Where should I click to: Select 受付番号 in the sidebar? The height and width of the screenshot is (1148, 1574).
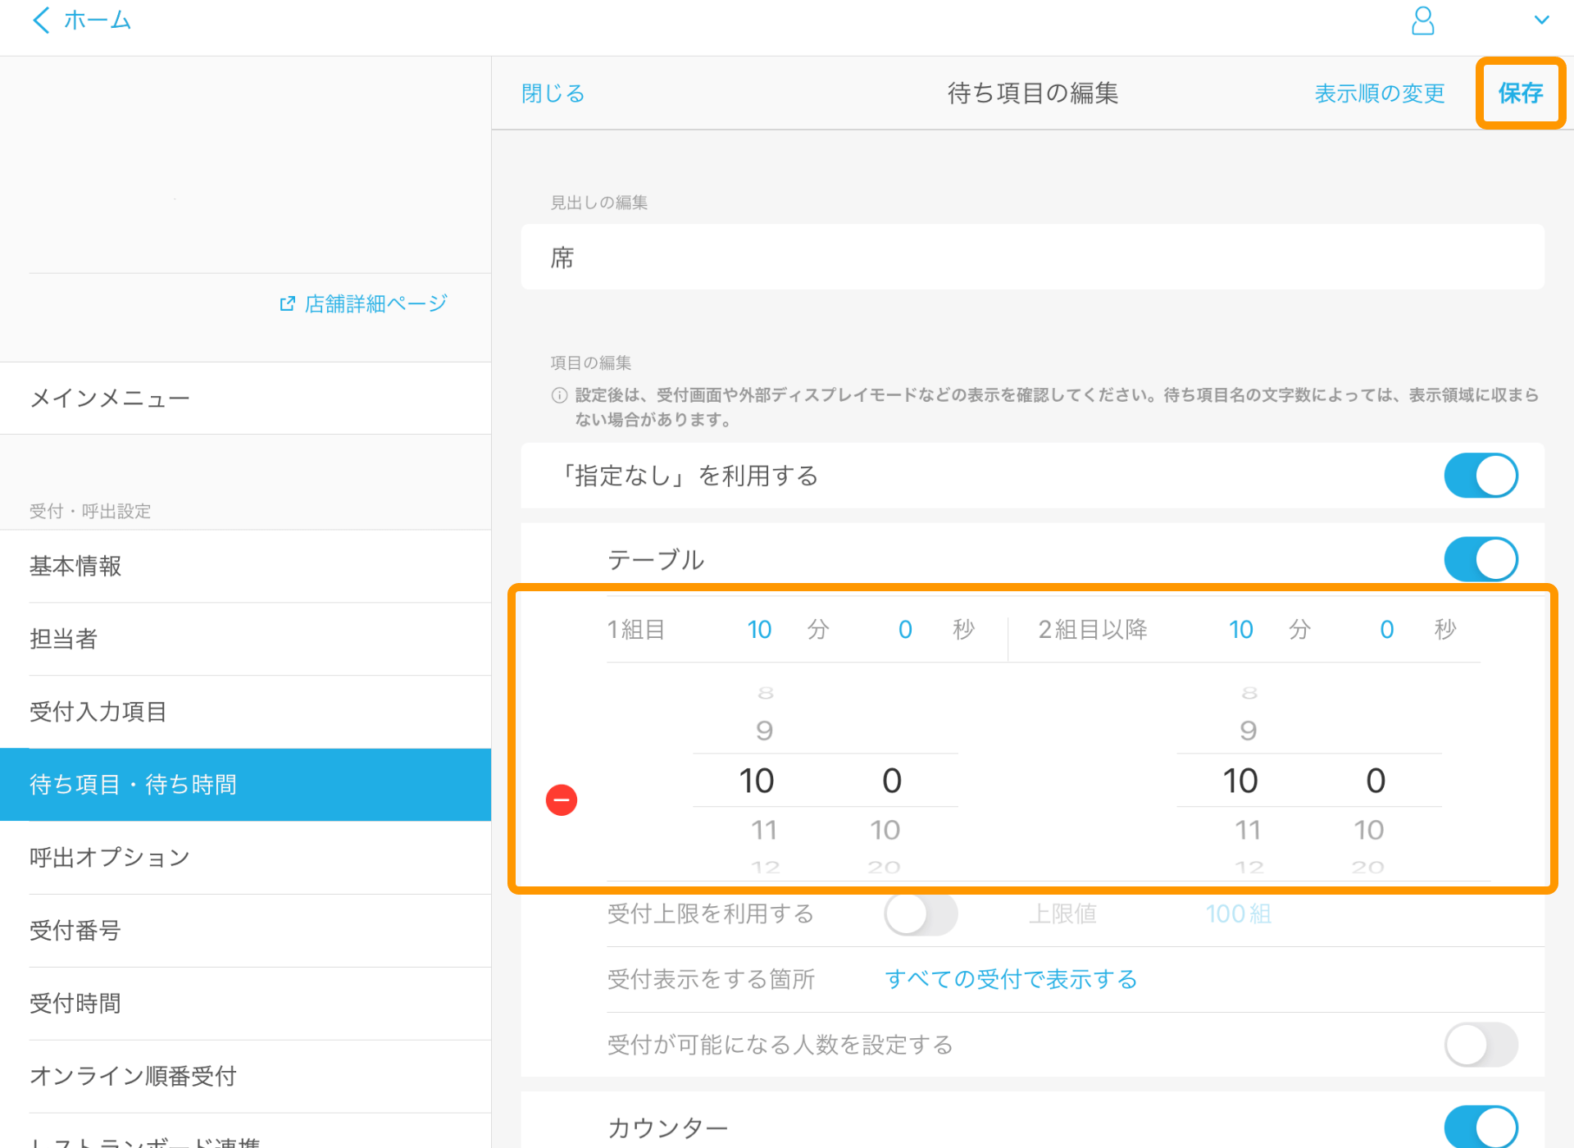coord(246,931)
